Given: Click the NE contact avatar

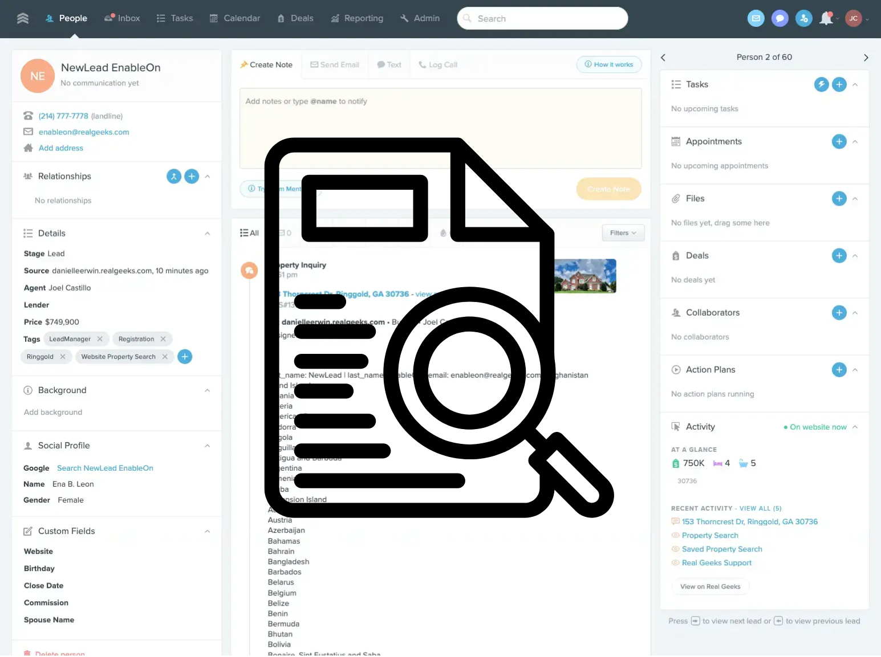Looking at the screenshot, I should coord(38,76).
